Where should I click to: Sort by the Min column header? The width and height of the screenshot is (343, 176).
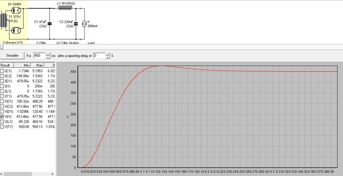pyautogui.click(x=22, y=65)
